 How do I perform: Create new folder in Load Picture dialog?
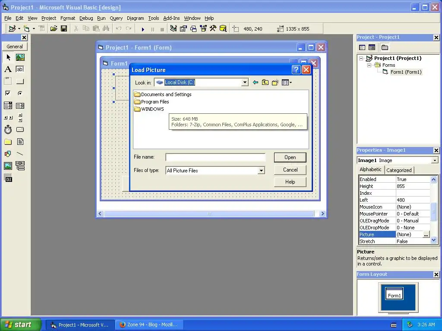click(275, 82)
